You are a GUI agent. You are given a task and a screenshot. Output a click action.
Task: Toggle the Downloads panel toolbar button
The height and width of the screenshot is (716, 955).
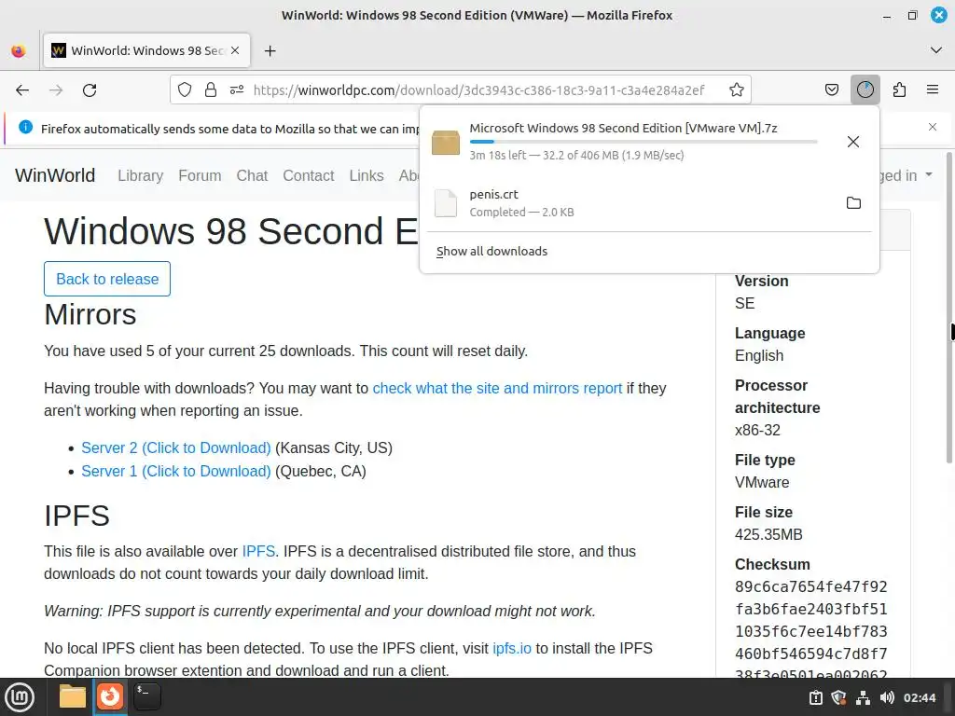click(x=865, y=90)
